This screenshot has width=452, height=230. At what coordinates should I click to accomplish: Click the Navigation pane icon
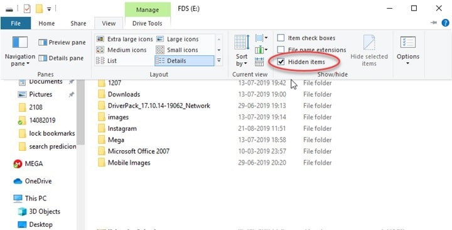[20, 43]
